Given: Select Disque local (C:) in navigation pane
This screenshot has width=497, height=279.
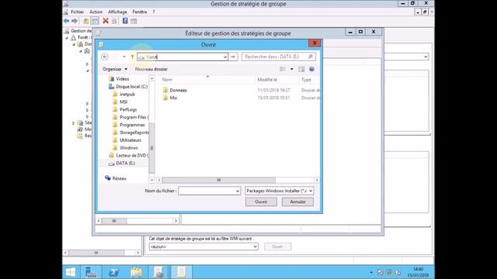Looking at the screenshot, I should point(128,87).
